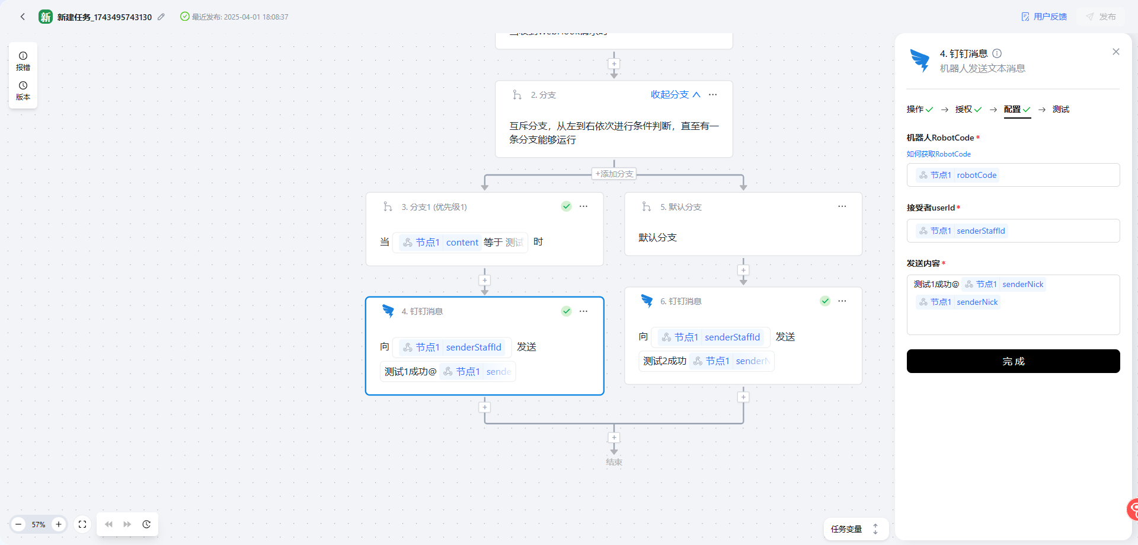Click the history clock icon in bottom toolbar

(x=146, y=524)
